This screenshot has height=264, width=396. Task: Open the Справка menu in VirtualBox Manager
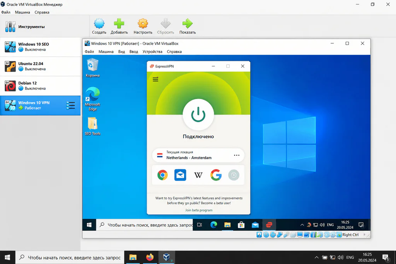pos(42,12)
